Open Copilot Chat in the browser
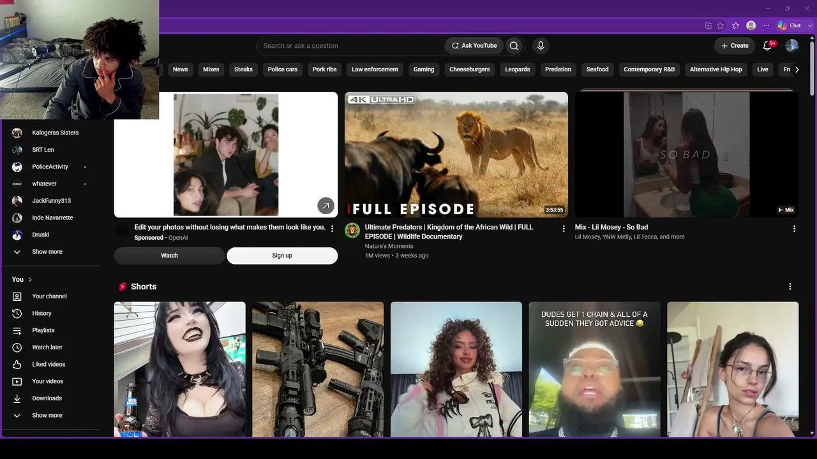The width and height of the screenshot is (817, 459). 790,25
